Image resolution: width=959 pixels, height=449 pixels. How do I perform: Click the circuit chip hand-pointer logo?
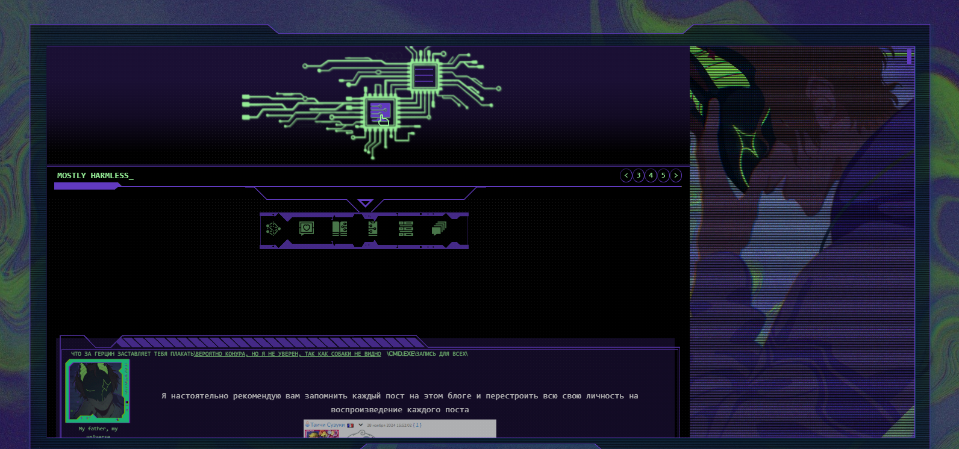[x=380, y=112]
